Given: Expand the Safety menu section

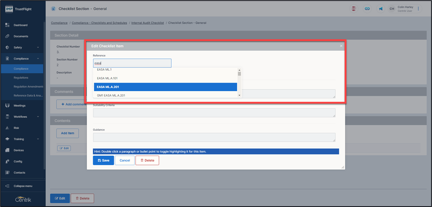Looking at the screenshot, I should 38,48.
